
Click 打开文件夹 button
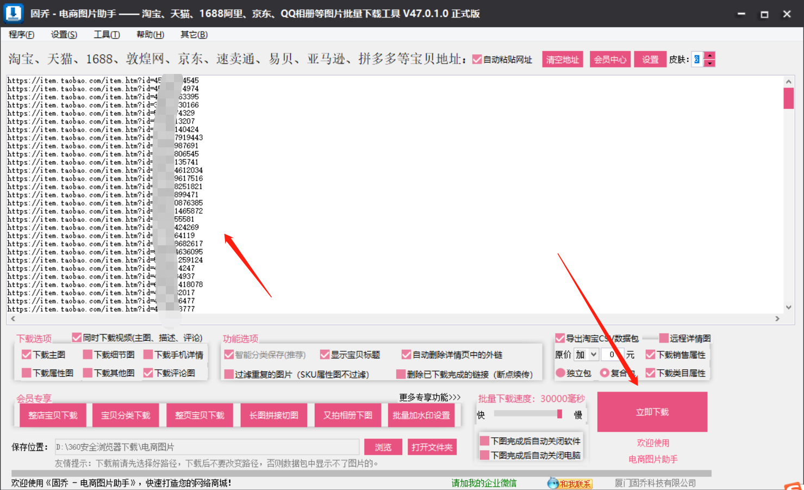(x=432, y=447)
